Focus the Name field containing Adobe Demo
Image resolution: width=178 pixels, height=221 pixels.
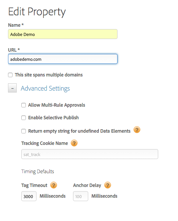tap(63, 34)
